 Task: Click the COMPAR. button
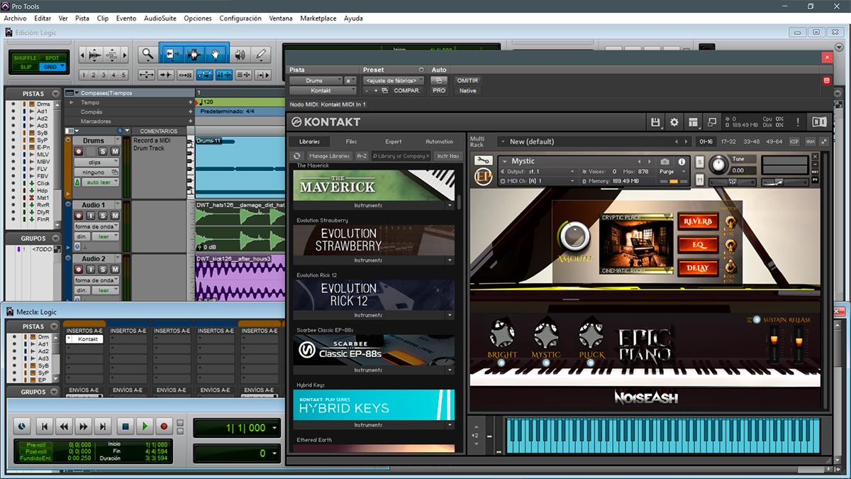click(407, 91)
